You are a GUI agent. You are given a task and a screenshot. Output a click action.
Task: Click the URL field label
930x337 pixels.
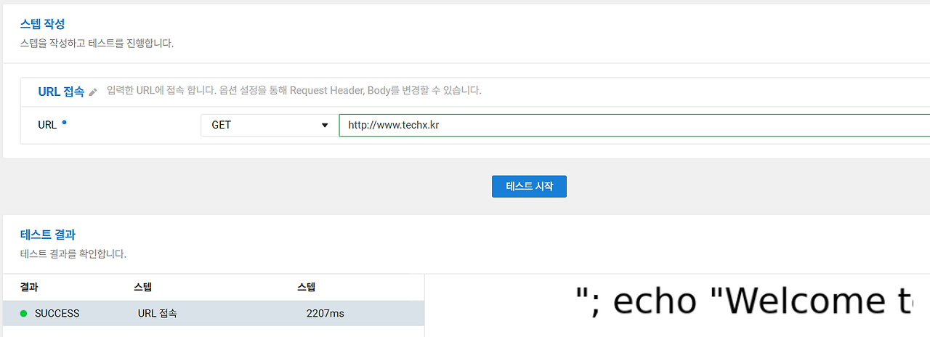click(x=47, y=125)
